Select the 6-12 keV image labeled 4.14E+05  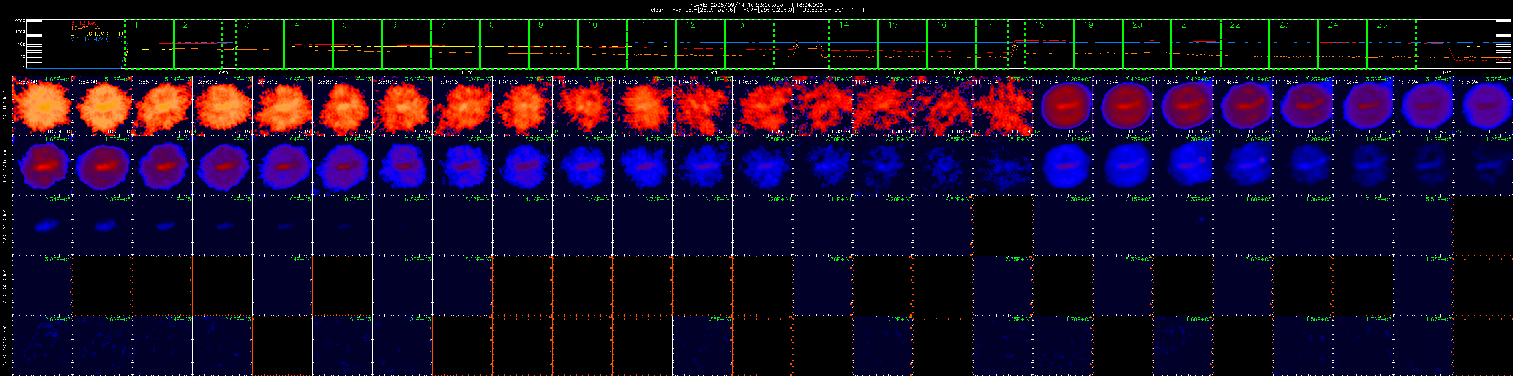[1063, 166]
